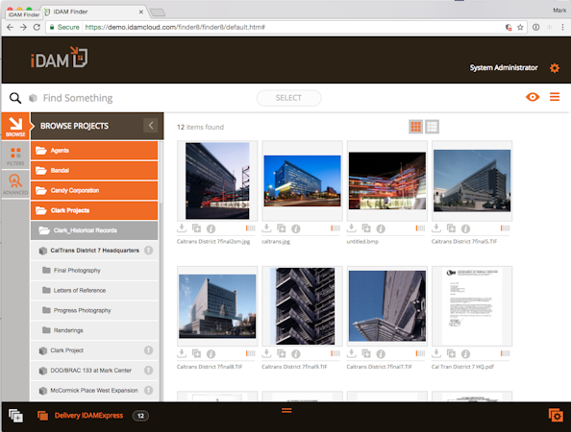Click the new collection icon in bottom bar
The width and height of the screenshot is (571, 432).
pyautogui.click(x=15, y=416)
